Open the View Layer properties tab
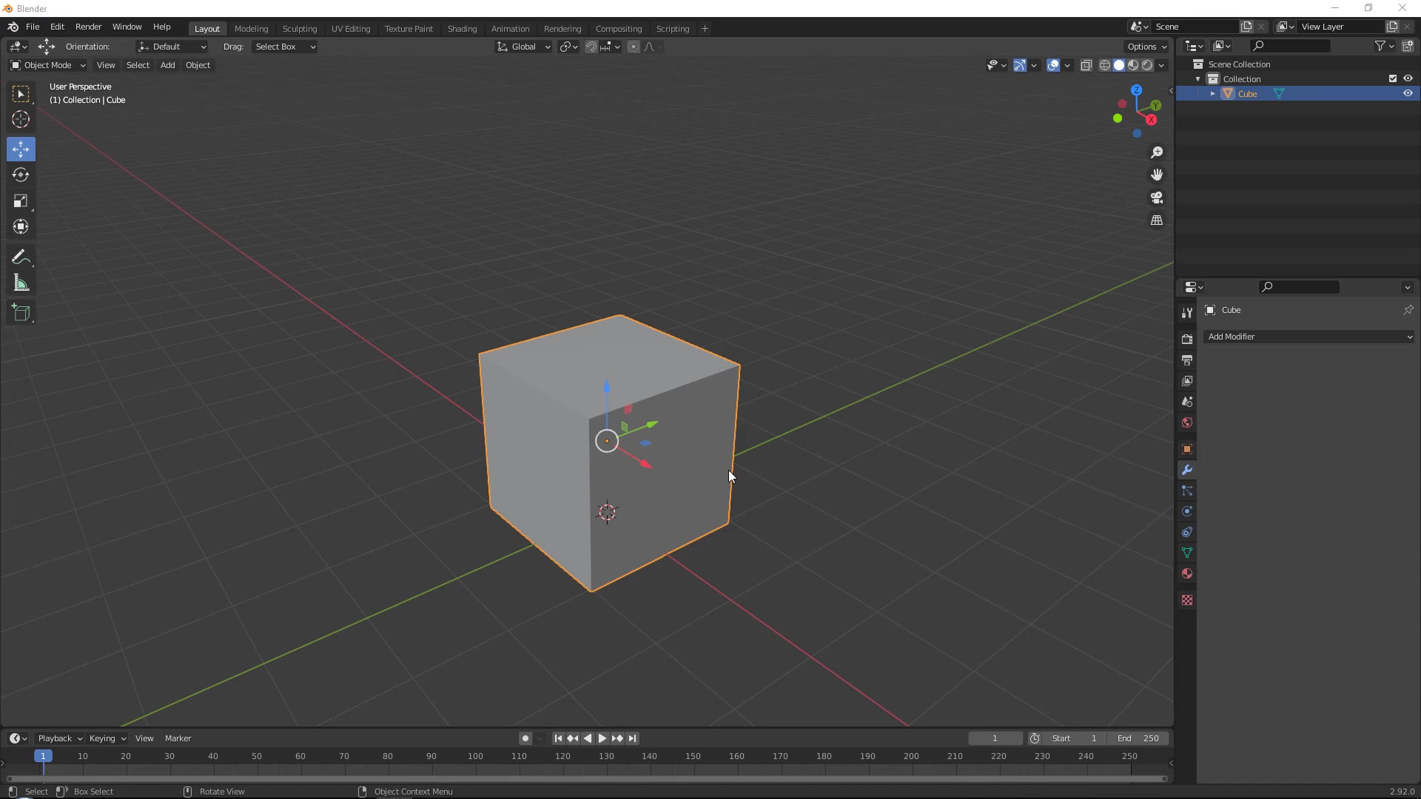This screenshot has height=799, width=1421. 1187,380
